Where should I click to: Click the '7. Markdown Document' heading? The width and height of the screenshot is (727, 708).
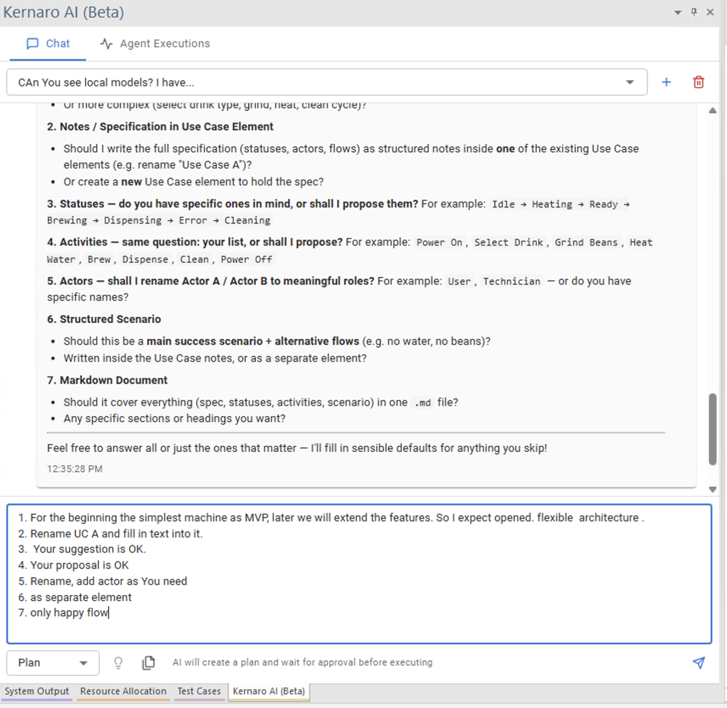(107, 380)
